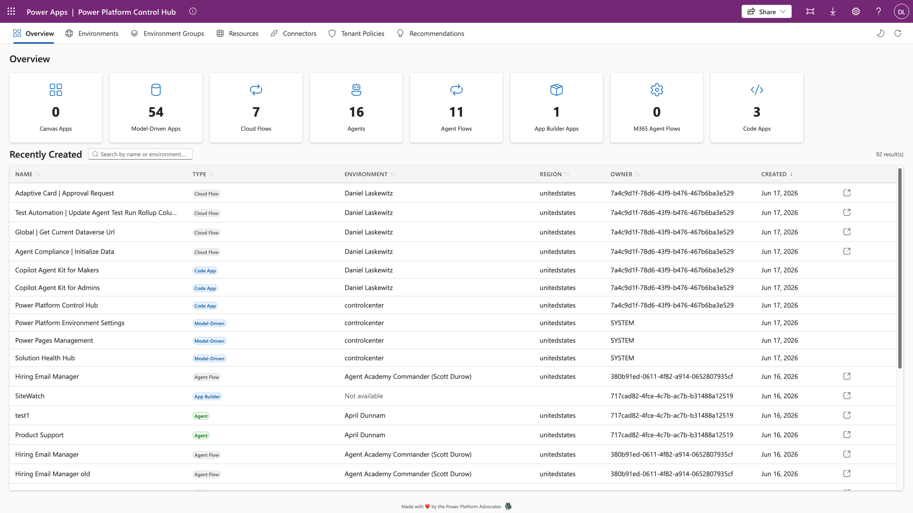Click the refresh icon on nav bar

tap(898, 33)
